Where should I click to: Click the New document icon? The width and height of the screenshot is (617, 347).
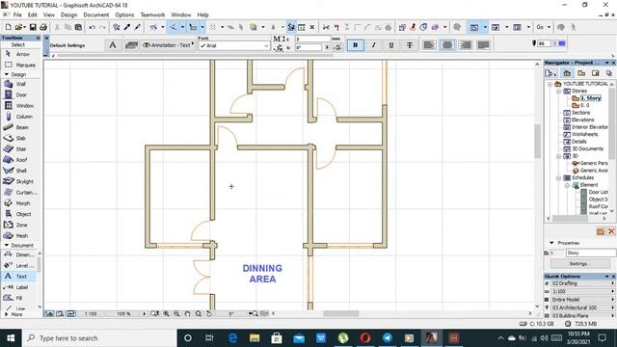coord(9,27)
